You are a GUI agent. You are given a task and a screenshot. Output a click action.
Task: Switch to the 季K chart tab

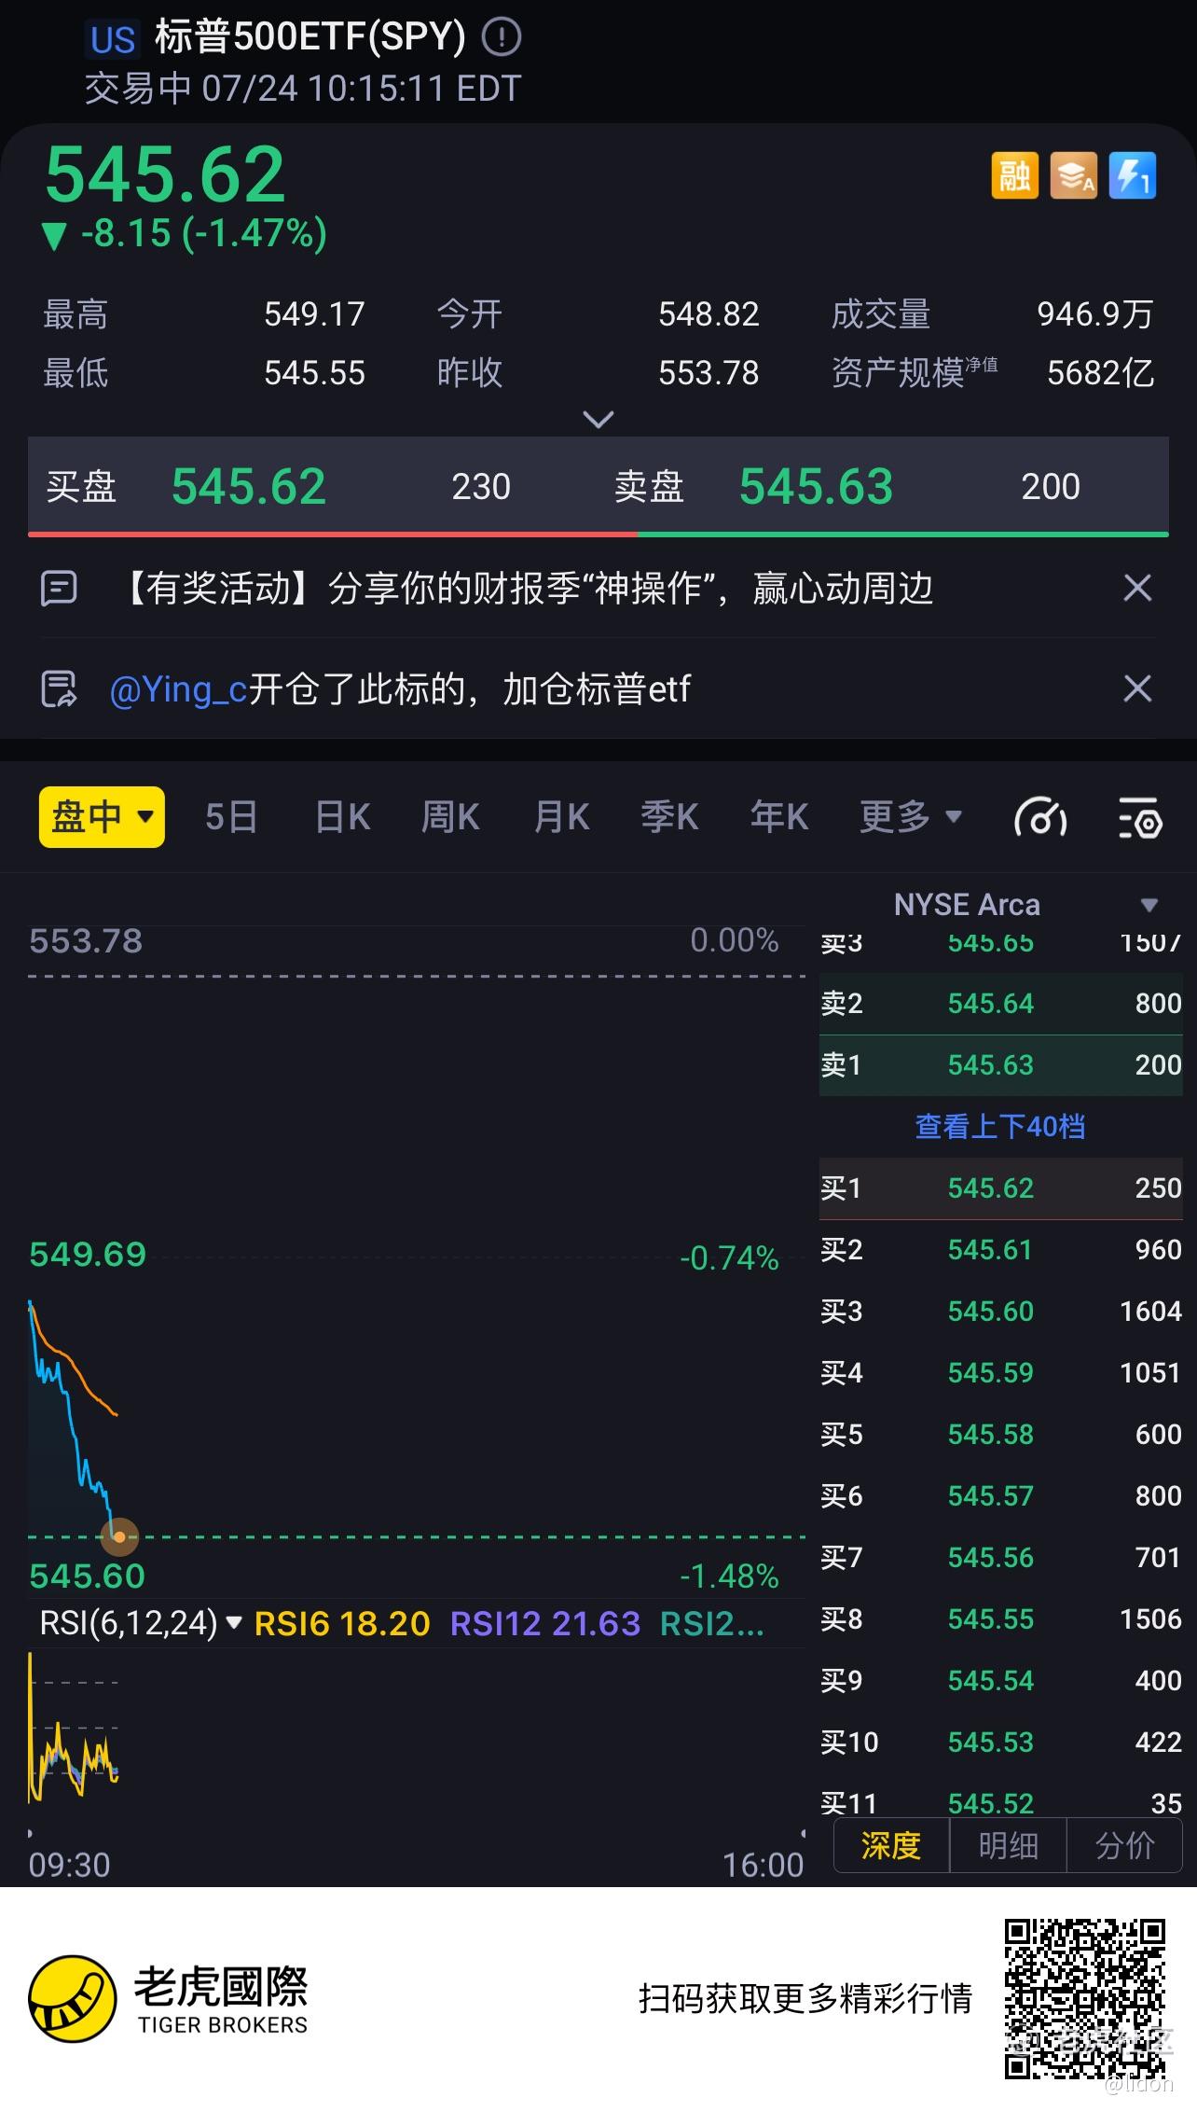(x=669, y=817)
